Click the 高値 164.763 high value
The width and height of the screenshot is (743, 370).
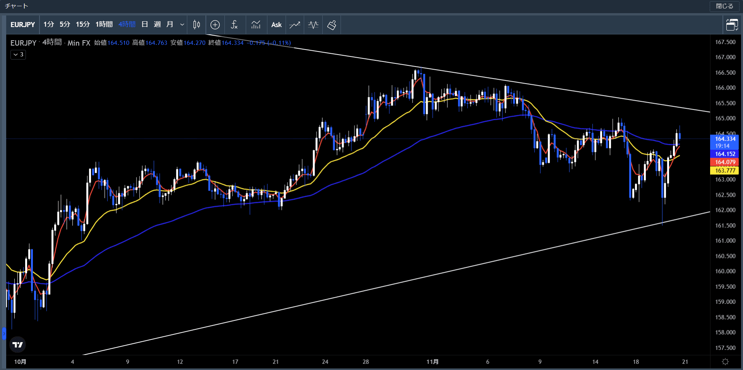150,43
